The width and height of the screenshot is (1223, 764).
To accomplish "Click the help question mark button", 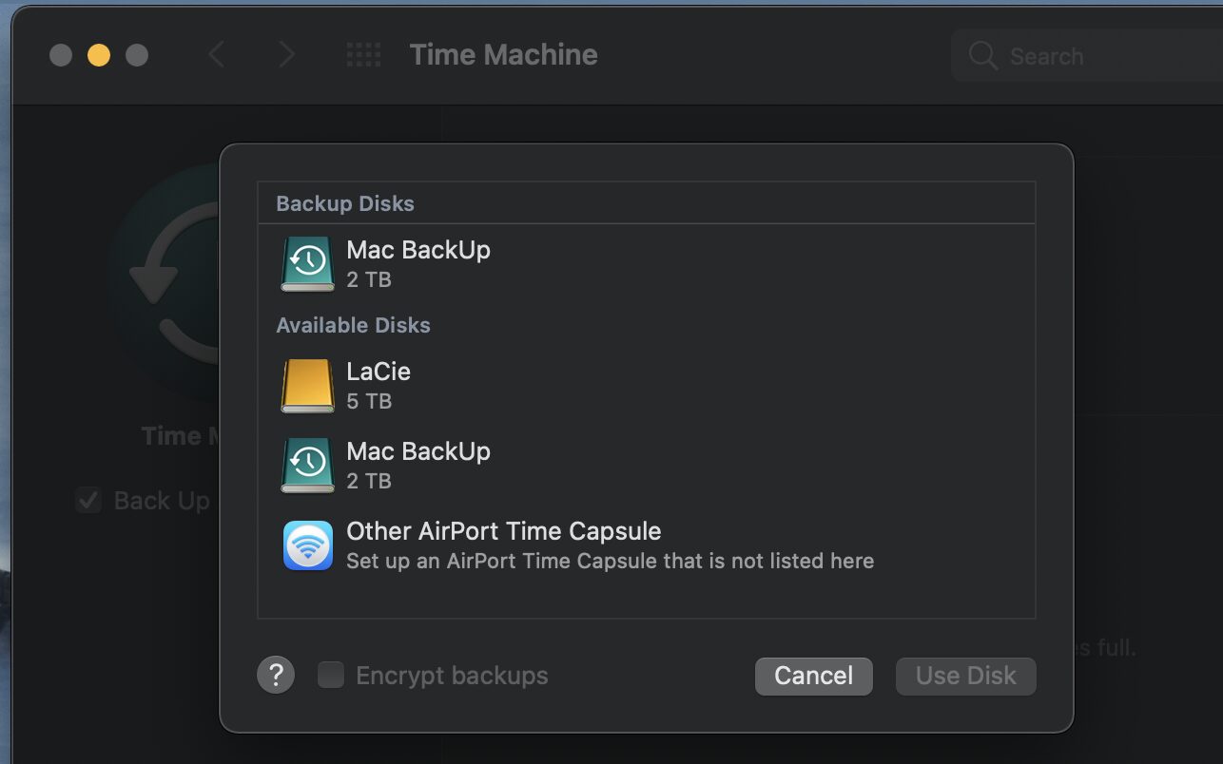I will pos(276,676).
